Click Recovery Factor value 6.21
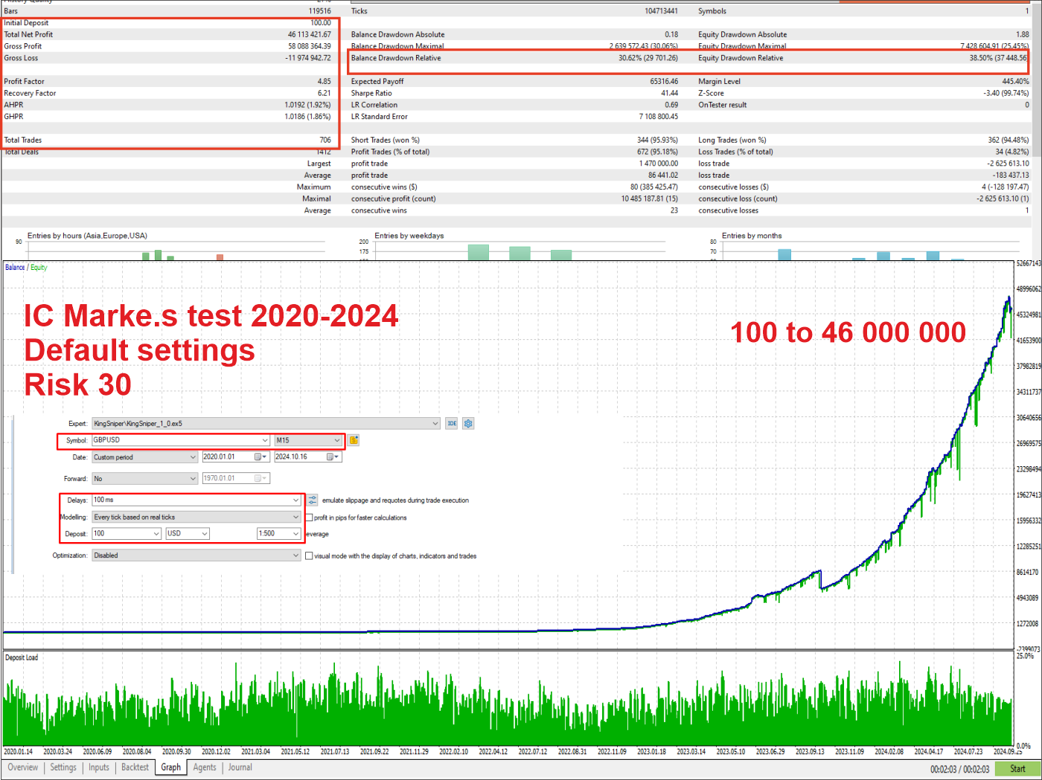The height and width of the screenshot is (780, 1042). coord(325,93)
